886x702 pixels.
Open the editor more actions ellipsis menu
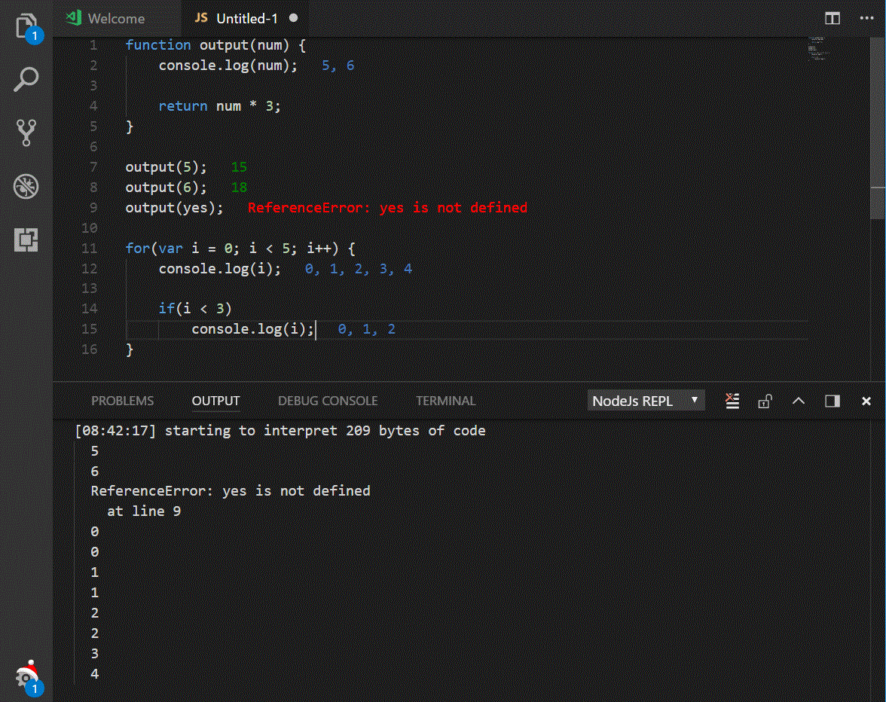click(866, 17)
